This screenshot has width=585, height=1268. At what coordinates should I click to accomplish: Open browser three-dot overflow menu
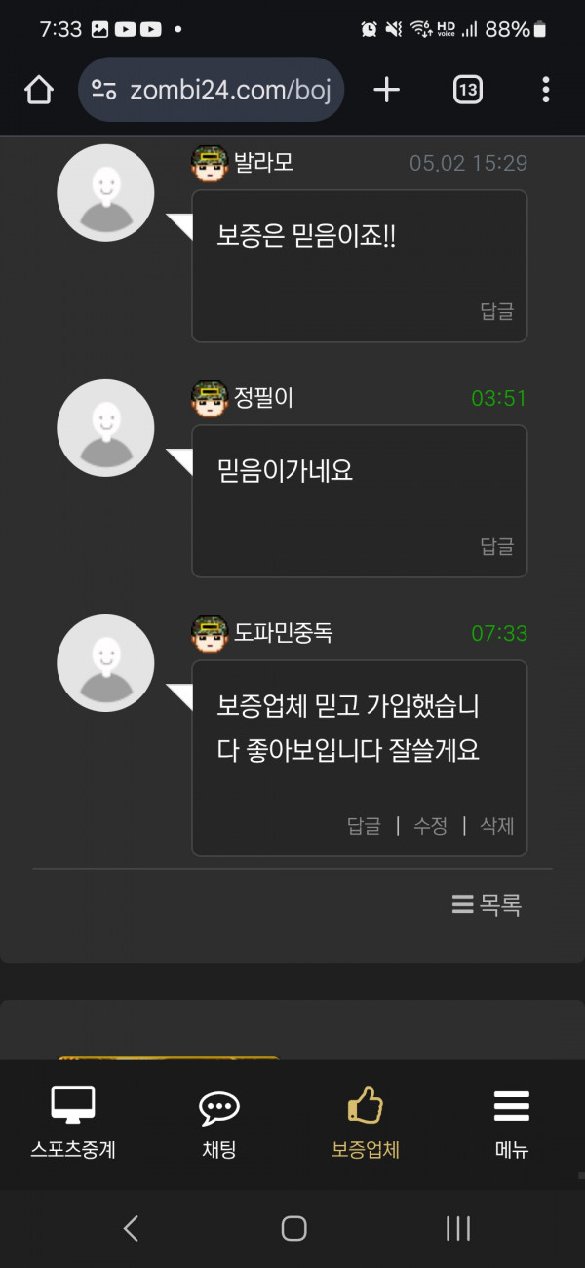pyautogui.click(x=546, y=91)
